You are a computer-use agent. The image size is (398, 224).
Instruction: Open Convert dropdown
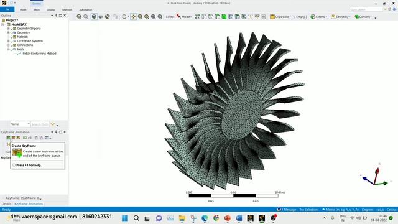pyautogui.click(x=371, y=17)
